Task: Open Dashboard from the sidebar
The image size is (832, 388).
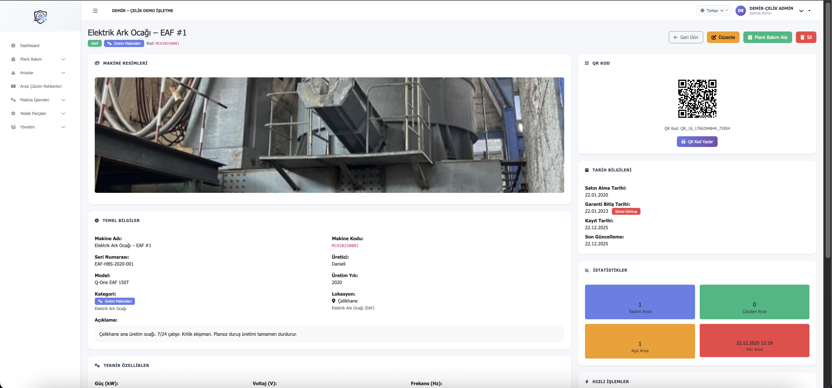Action: point(29,46)
